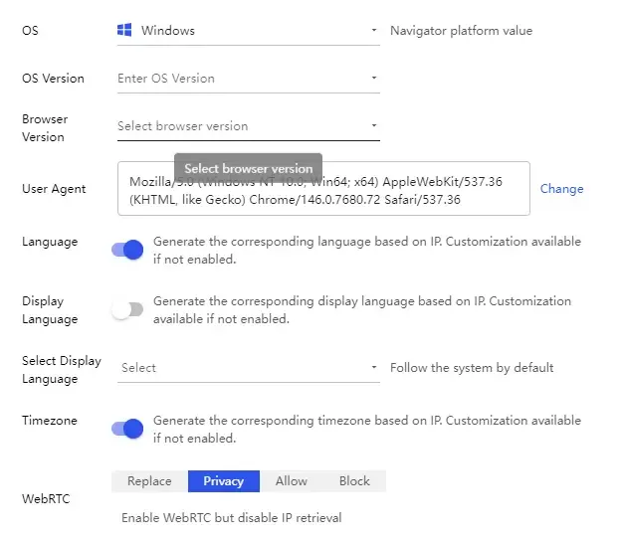
Task: Turn off the Timezone toggle
Action: [127, 429]
